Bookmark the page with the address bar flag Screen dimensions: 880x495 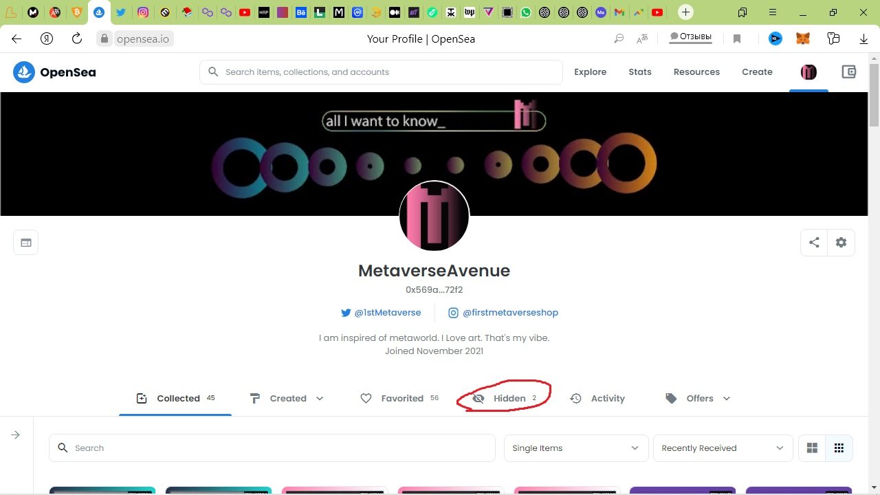(737, 39)
